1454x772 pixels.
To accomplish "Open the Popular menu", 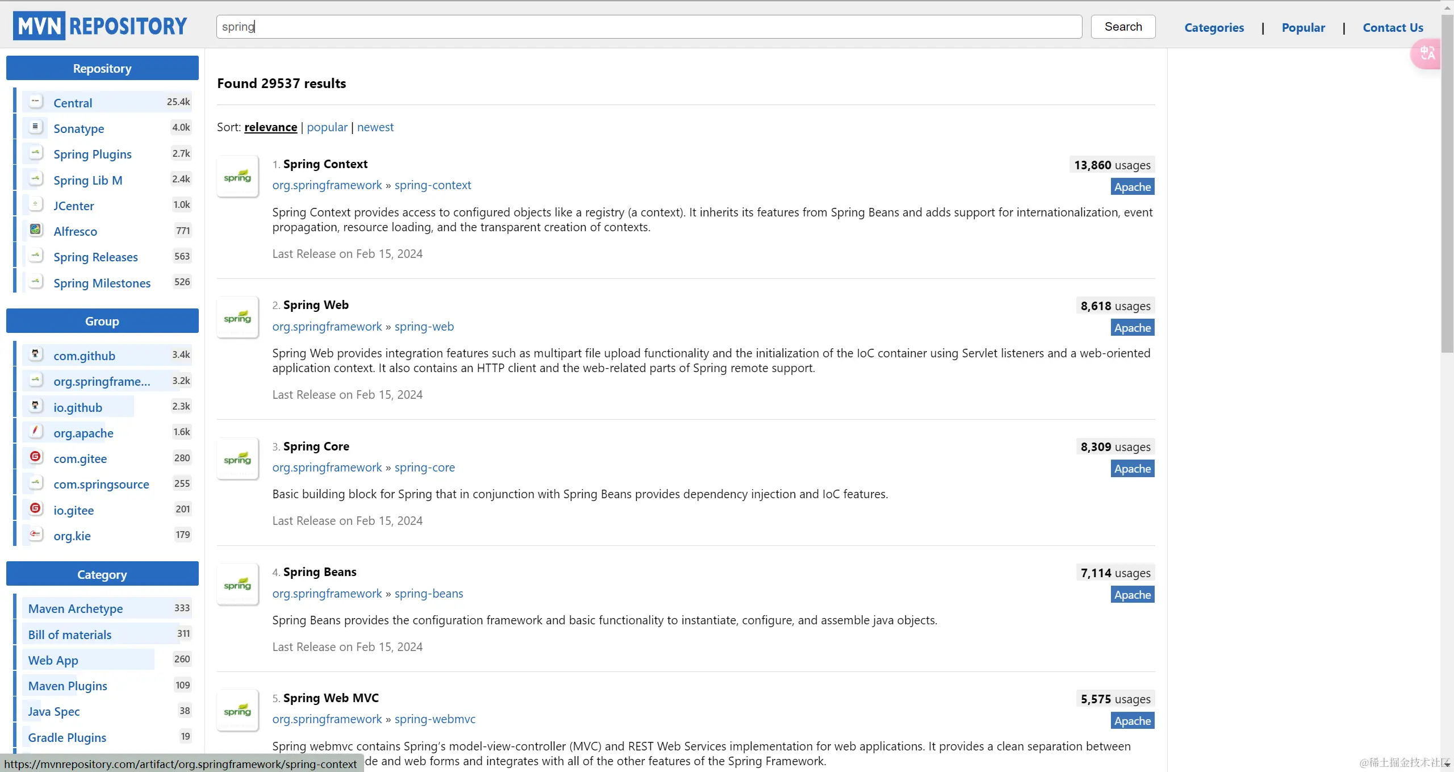I will (1303, 27).
